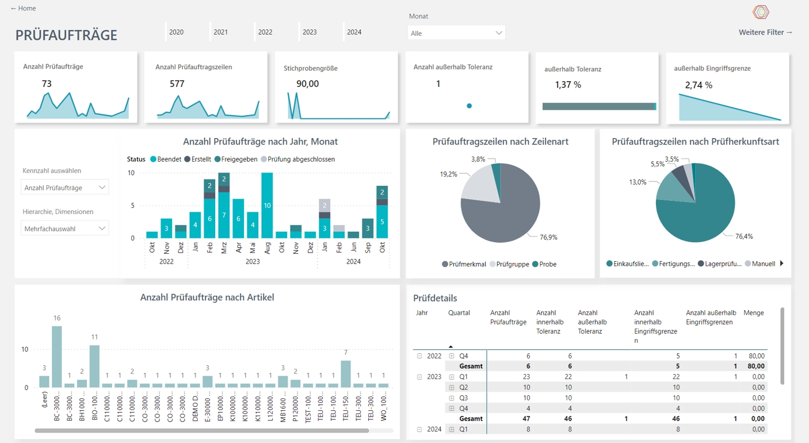Collapse the 2022 year row
809x443 pixels.
419,356
